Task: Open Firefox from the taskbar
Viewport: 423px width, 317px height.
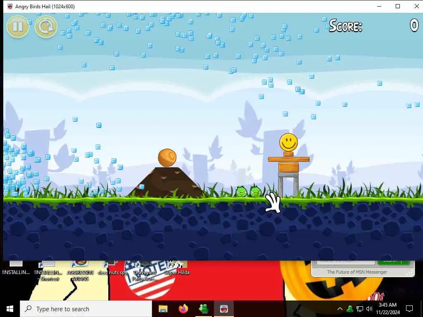Action: click(183, 309)
